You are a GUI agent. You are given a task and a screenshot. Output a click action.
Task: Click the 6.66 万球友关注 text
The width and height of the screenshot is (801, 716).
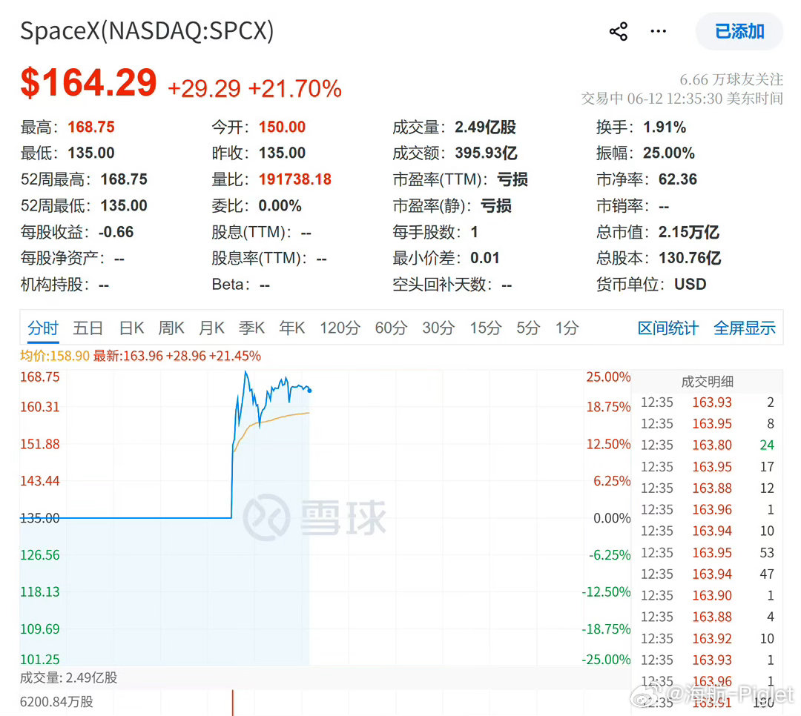click(x=731, y=79)
